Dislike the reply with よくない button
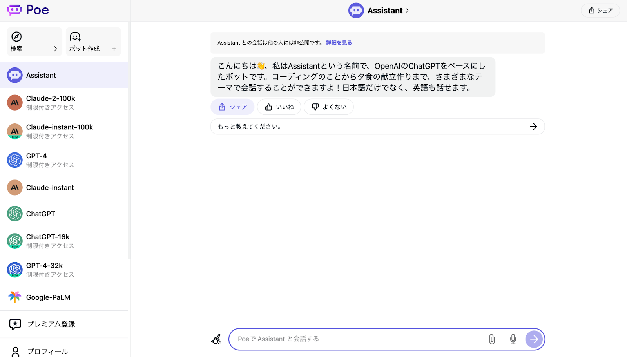Image resolution: width=627 pixels, height=357 pixels. (x=329, y=107)
